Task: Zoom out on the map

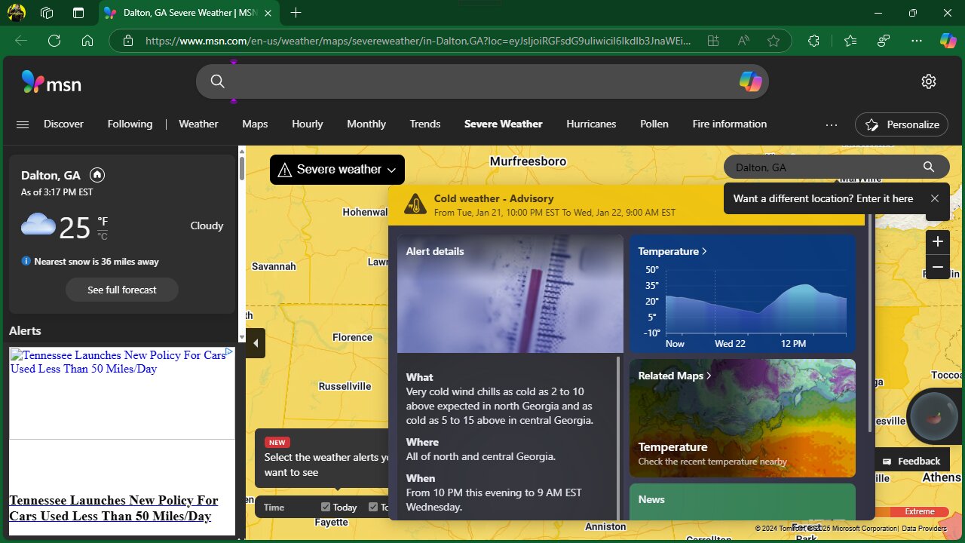Action: [x=938, y=267]
